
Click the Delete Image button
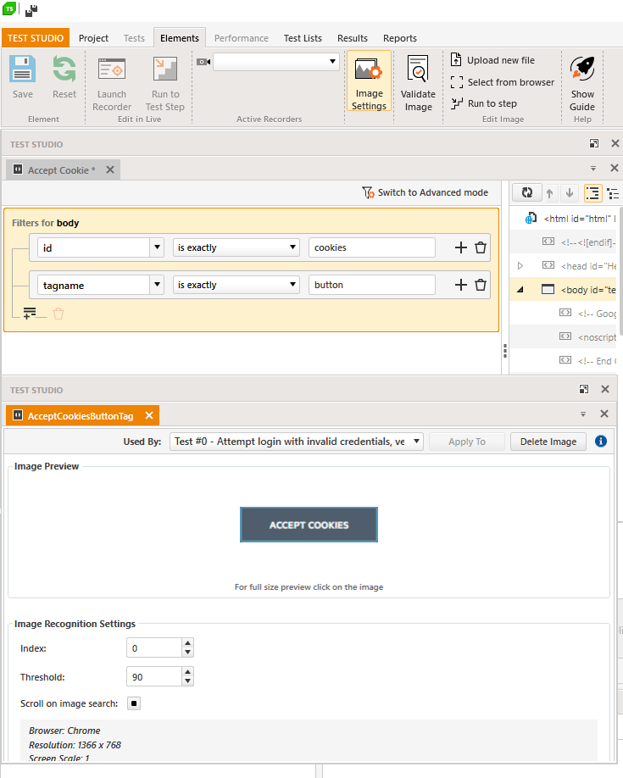(x=548, y=442)
